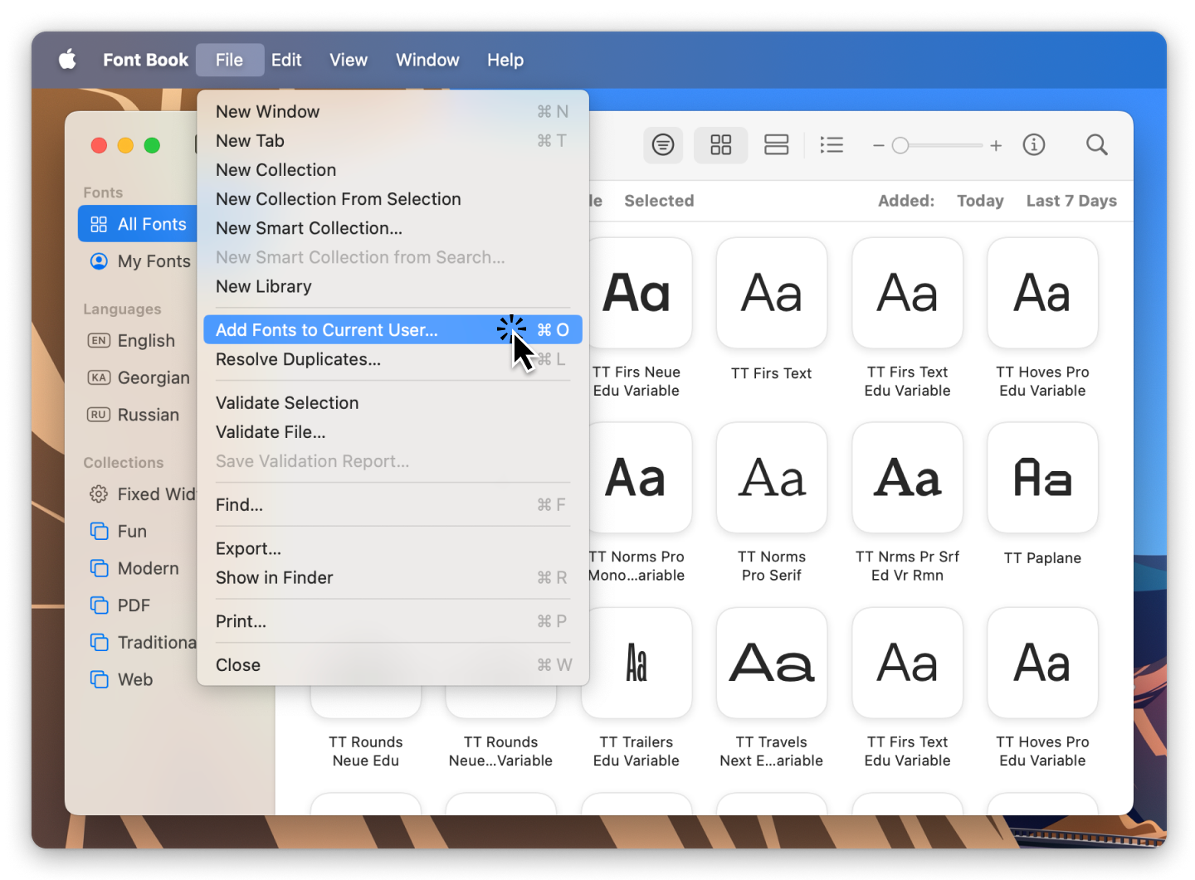Open the View menu
Screen dimensions: 1195x880
[349, 60]
